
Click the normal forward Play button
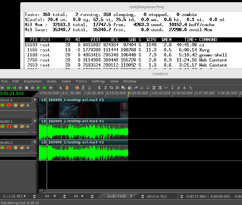point(39,88)
